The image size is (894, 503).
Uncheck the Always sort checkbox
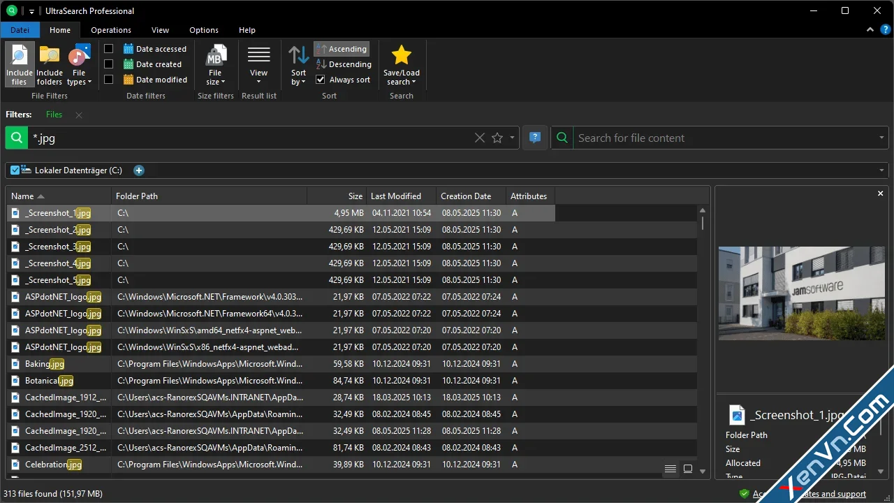pyautogui.click(x=321, y=80)
